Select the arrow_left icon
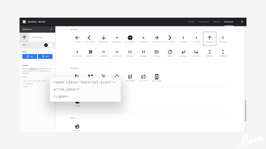This screenshot has height=149, width=266. coord(183,38)
